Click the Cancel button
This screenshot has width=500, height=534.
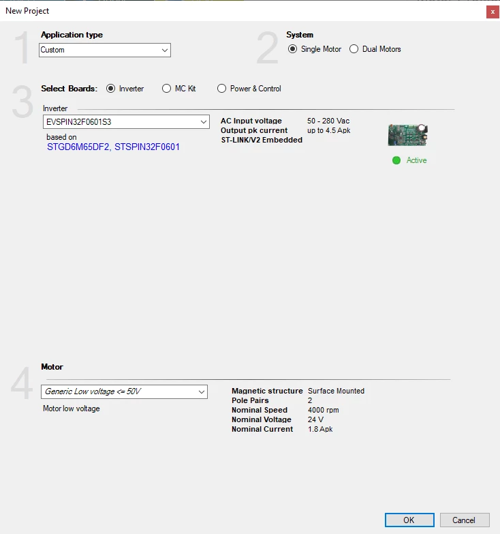465,520
